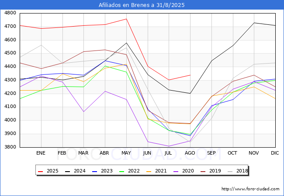
Task: Click the 3800 value on y-axis
Action: (10, 147)
